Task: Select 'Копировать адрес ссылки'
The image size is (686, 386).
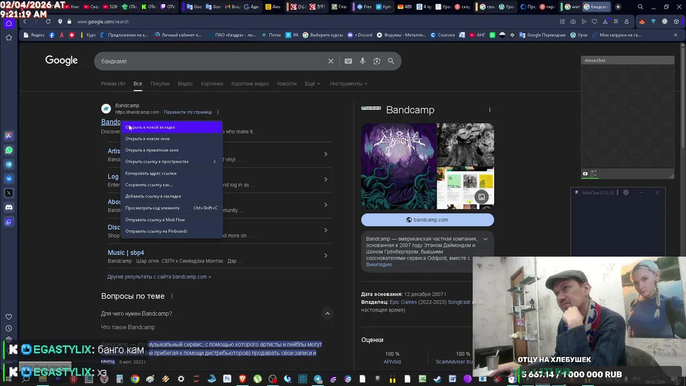Action: (171, 173)
